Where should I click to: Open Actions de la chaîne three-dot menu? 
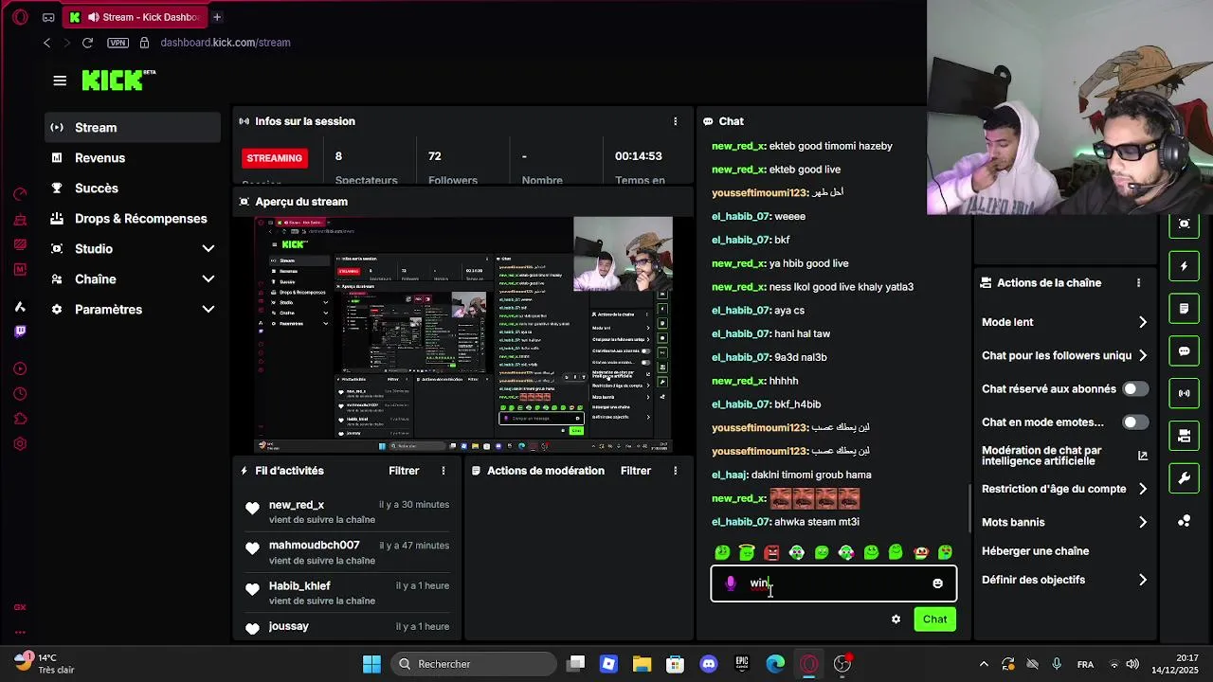(1138, 282)
